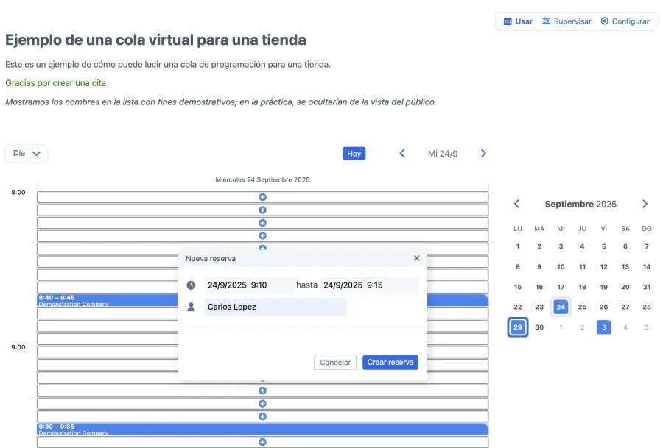Open the Configurar tab

625,21
